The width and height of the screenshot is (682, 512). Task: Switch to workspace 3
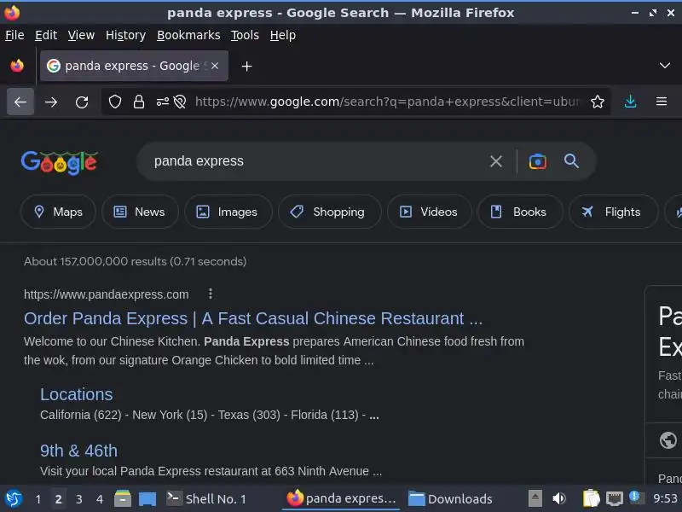point(78,499)
